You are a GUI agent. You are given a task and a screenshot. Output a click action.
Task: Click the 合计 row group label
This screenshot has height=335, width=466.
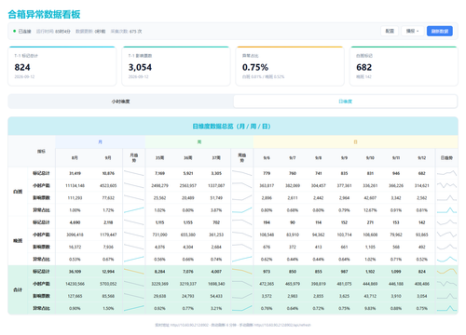(x=18, y=289)
